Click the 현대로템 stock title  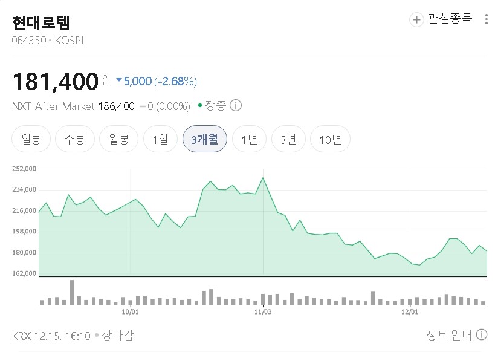(41, 23)
